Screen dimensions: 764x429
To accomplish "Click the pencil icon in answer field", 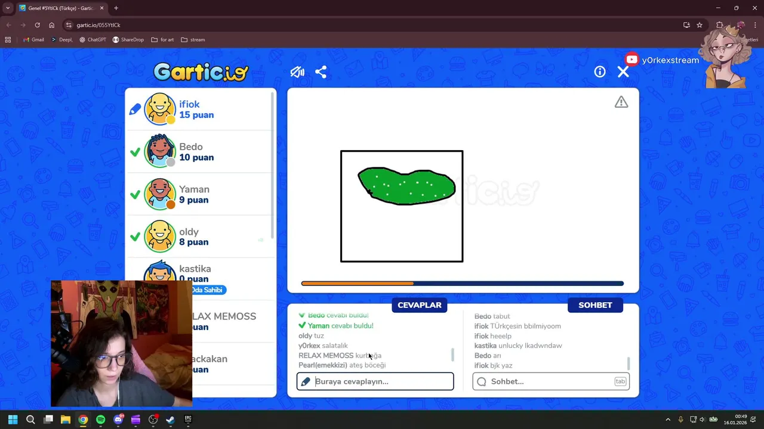I will (x=306, y=381).
